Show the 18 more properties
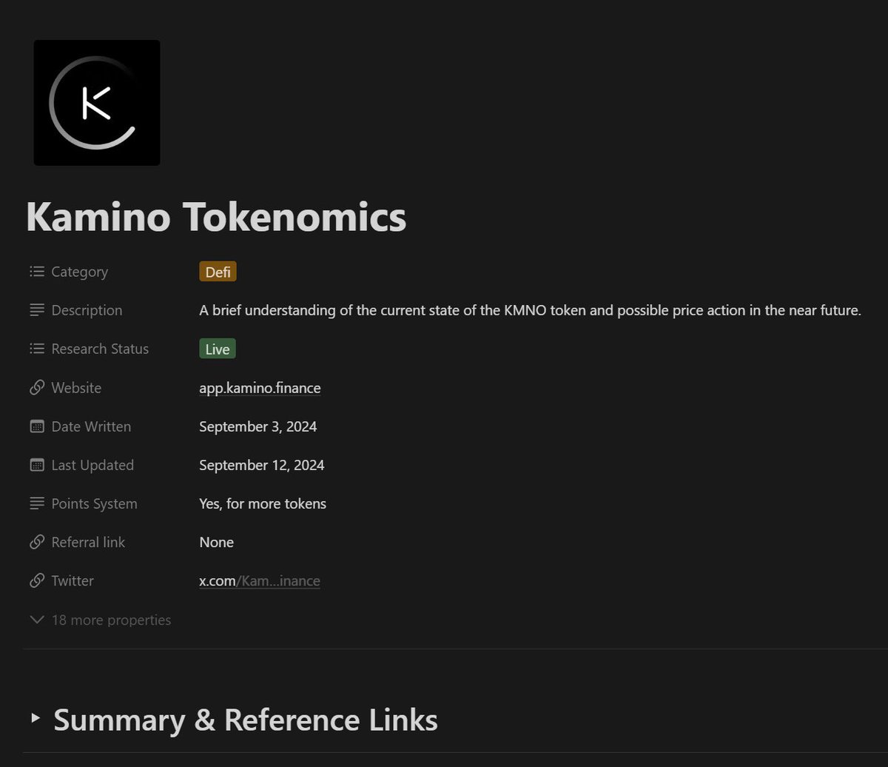Image resolution: width=888 pixels, height=767 pixels. click(x=111, y=620)
